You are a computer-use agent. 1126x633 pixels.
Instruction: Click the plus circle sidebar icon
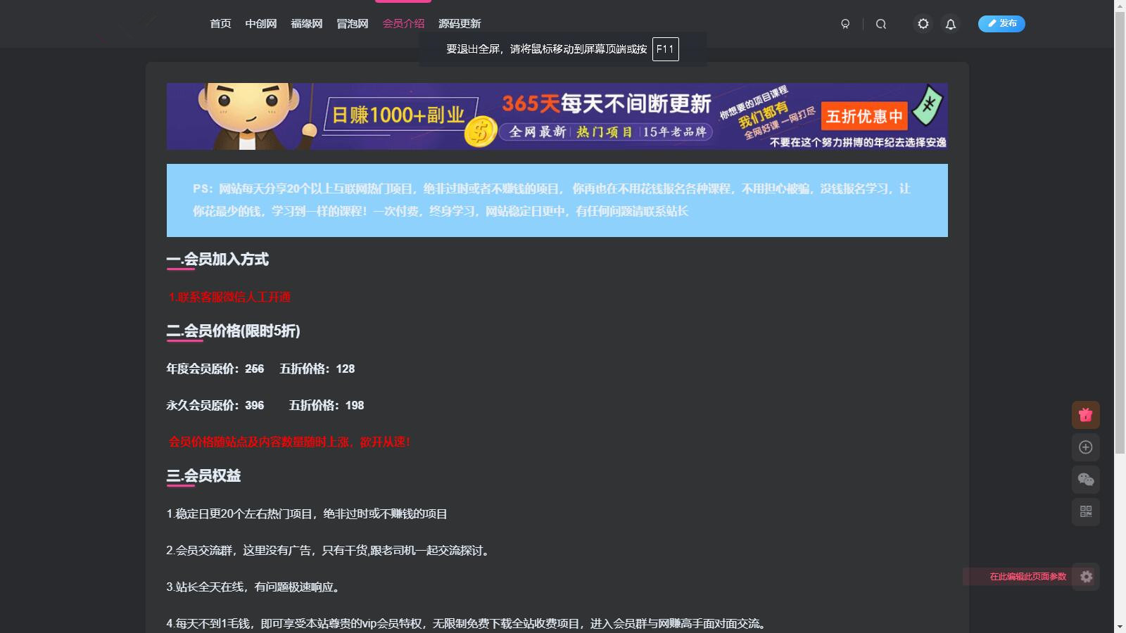pyautogui.click(x=1086, y=447)
